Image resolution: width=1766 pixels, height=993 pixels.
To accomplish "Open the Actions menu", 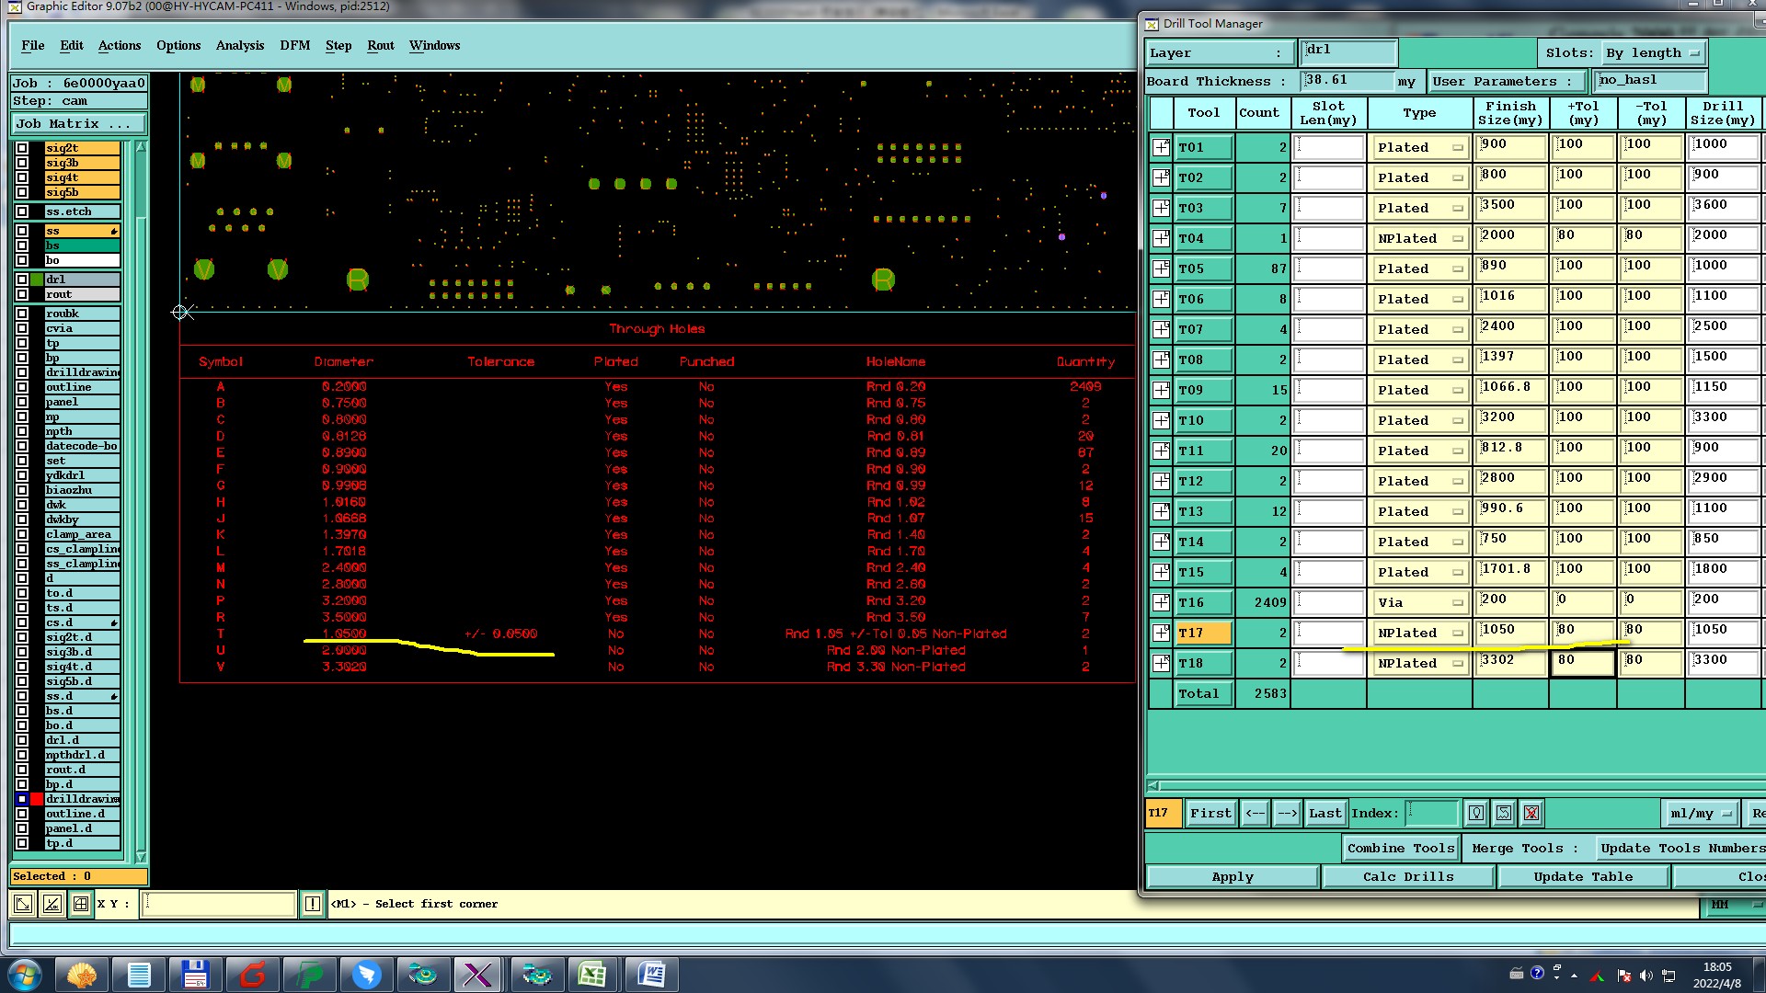I will point(120,45).
